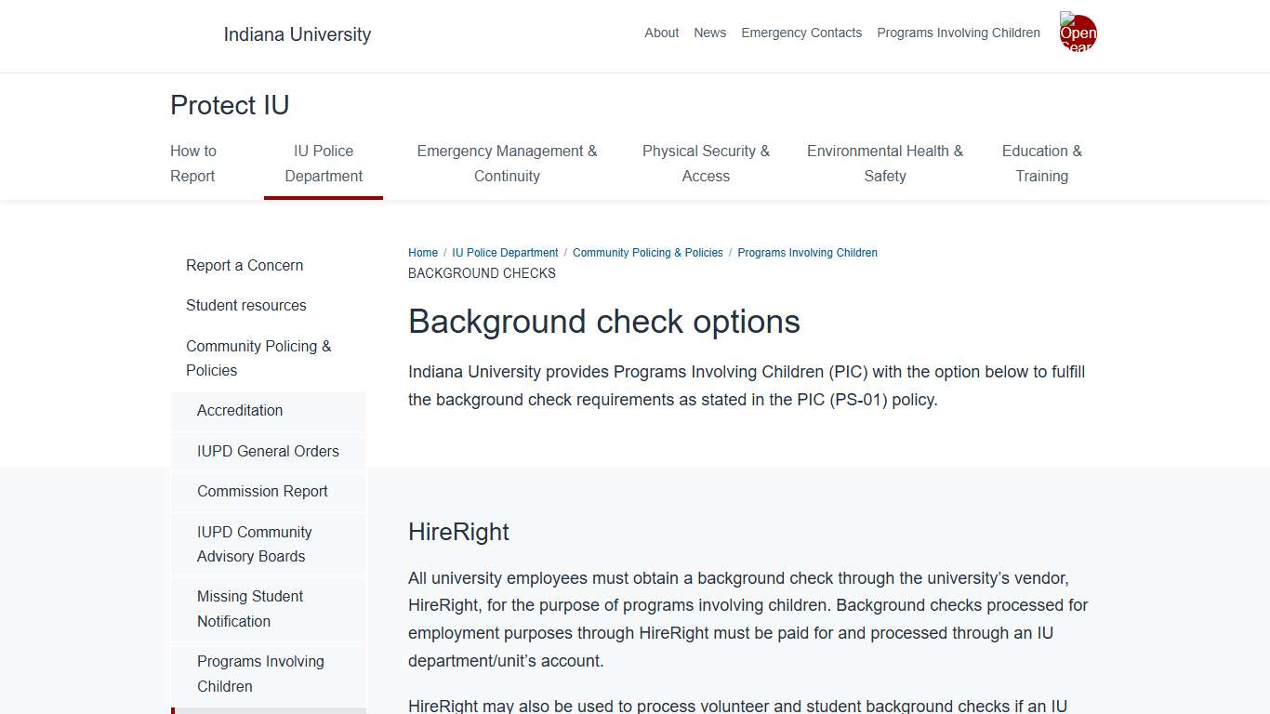Select the IU Police Department tab

324,164
